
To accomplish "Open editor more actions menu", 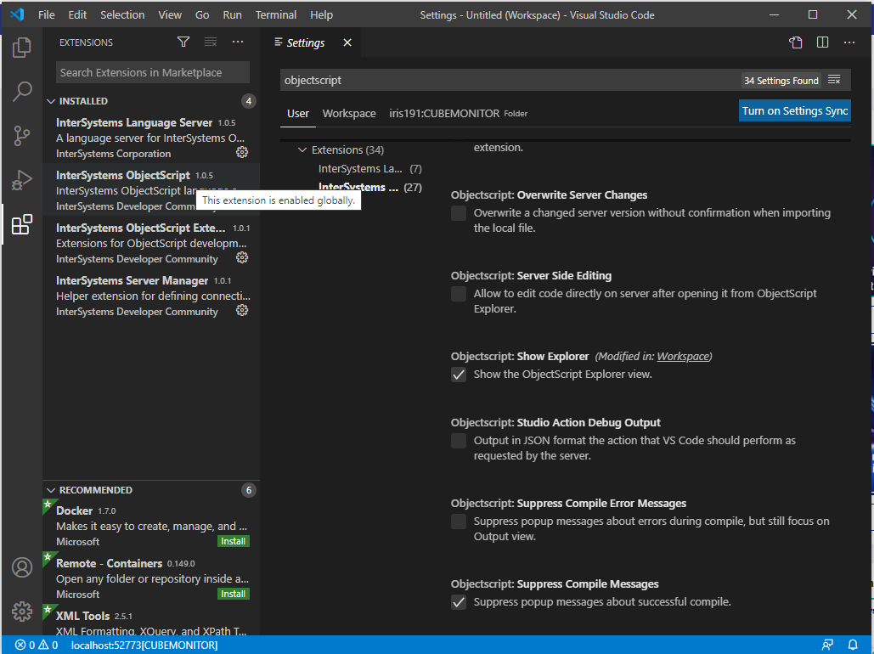I will (x=849, y=43).
